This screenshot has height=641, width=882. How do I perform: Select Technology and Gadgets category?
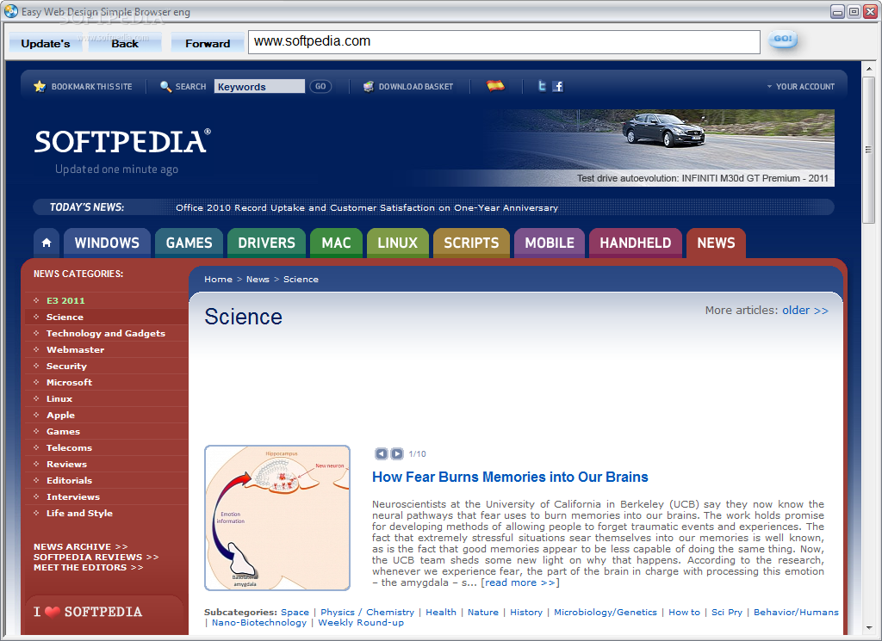107,333
